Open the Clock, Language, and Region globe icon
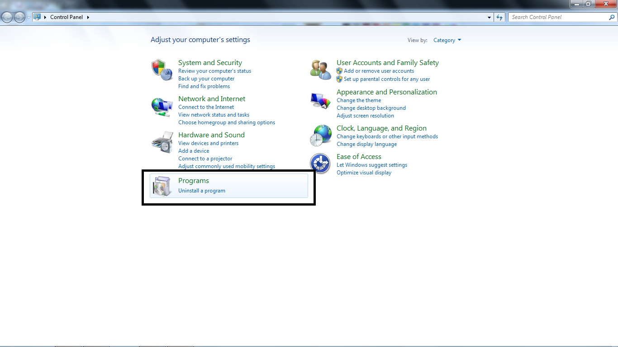Image resolution: width=618 pixels, height=347 pixels. pyautogui.click(x=321, y=136)
